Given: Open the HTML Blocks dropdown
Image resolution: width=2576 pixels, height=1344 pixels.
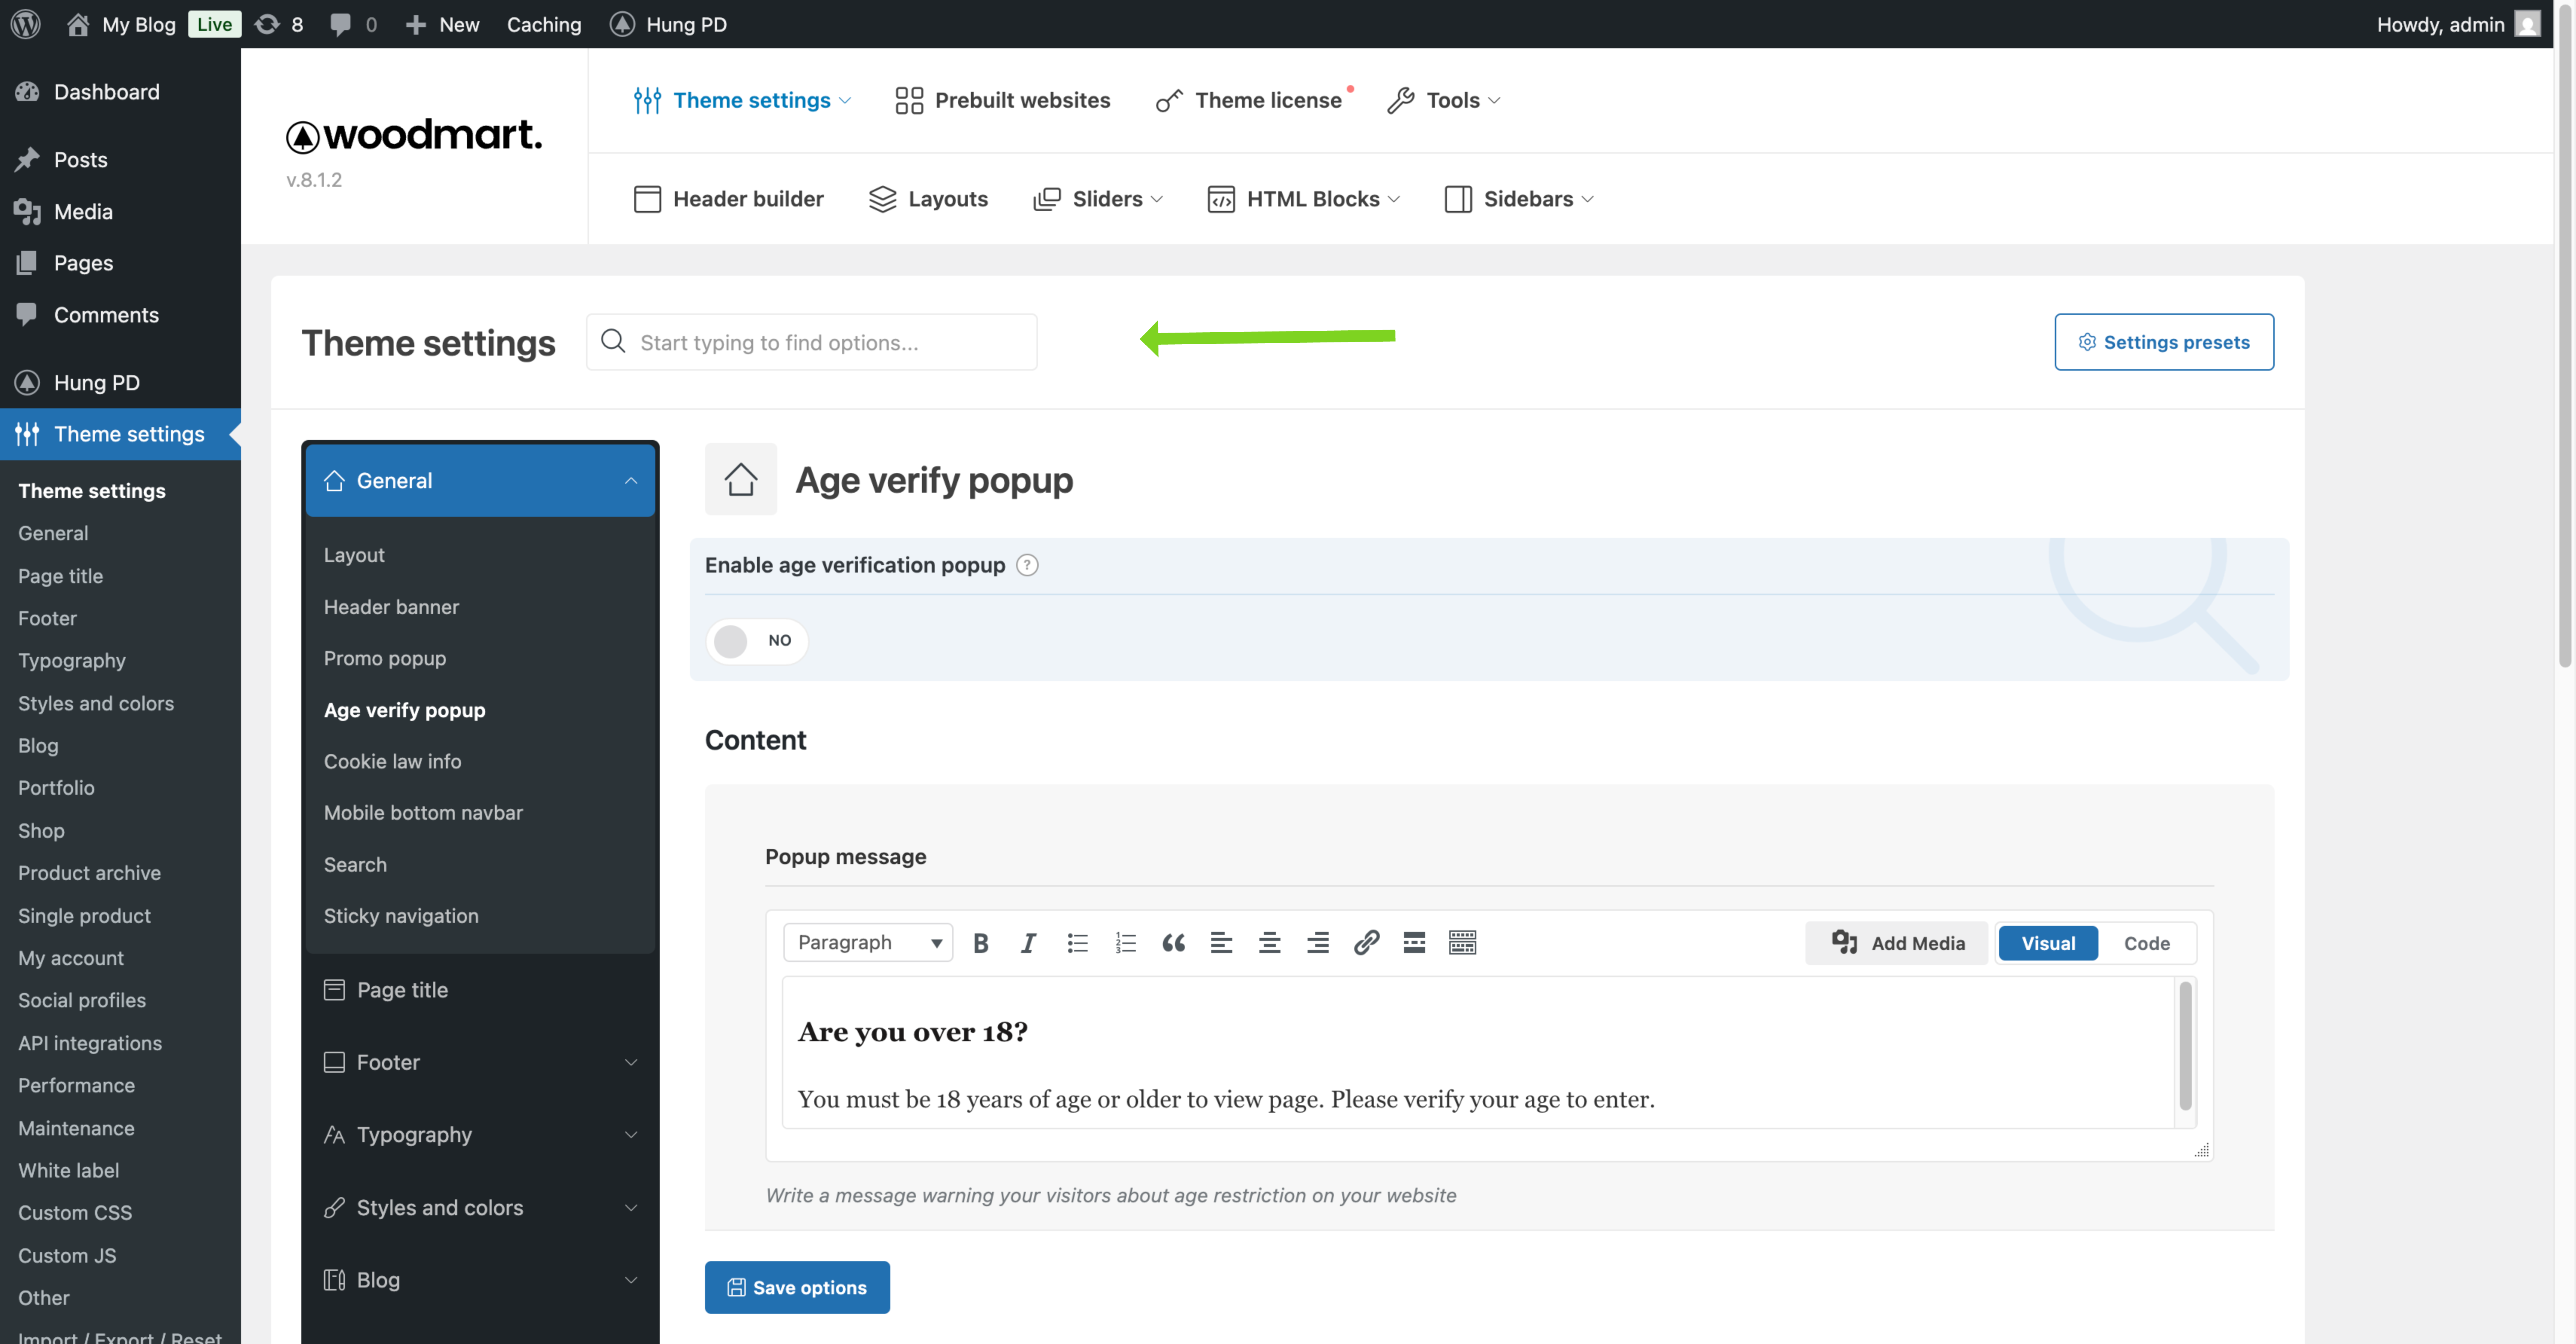Looking at the screenshot, I should click(1304, 199).
